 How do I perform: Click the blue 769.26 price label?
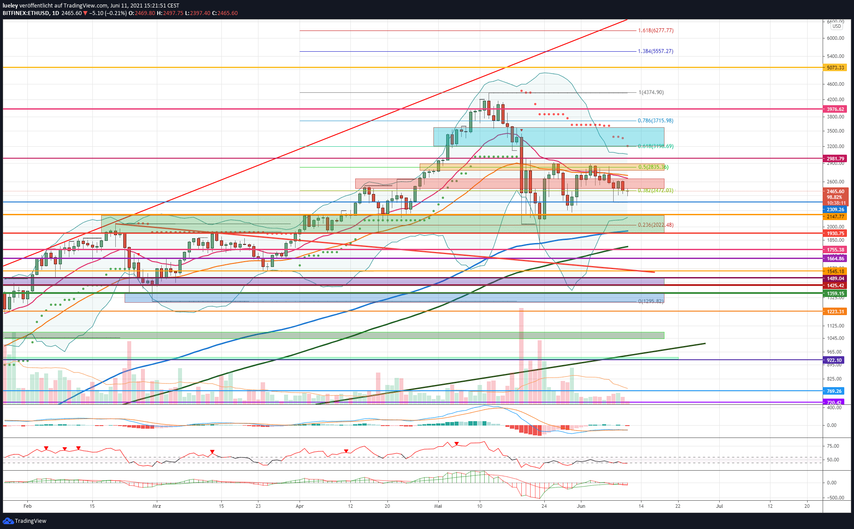coord(834,391)
